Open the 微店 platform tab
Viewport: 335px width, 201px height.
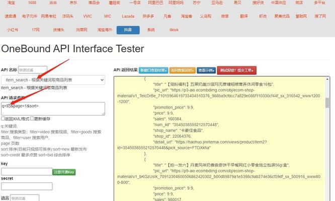[x=299, y=3]
